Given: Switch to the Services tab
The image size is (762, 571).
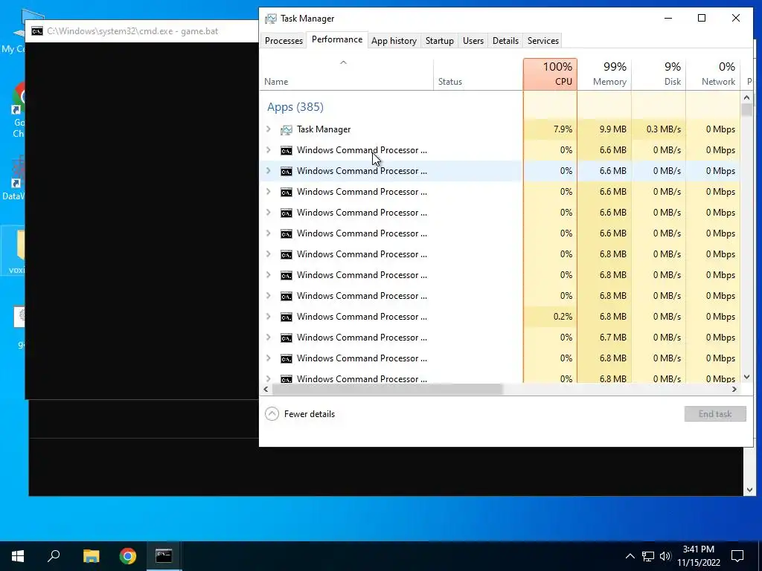Looking at the screenshot, I should tap(542, 41).
